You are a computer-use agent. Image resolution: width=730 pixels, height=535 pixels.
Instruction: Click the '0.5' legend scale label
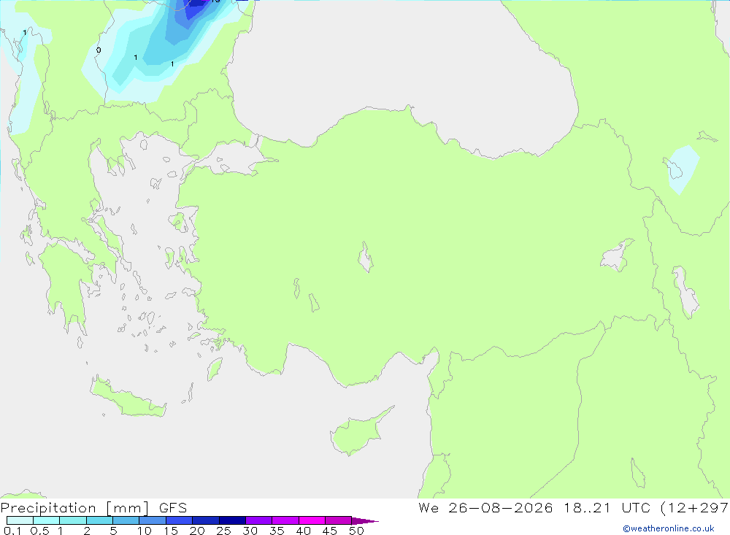point(39,531)
